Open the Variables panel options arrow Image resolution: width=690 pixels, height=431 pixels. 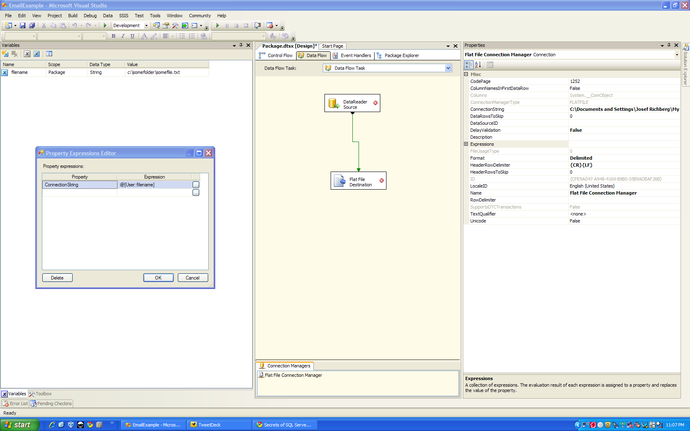click(x=234, y=46)
